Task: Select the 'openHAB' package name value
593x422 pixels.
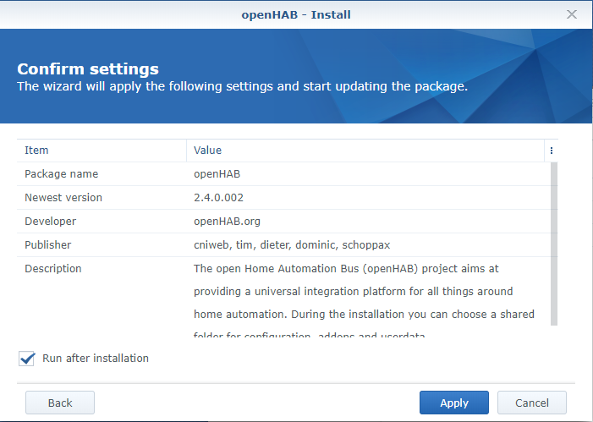Action: [x=217, y=174]
